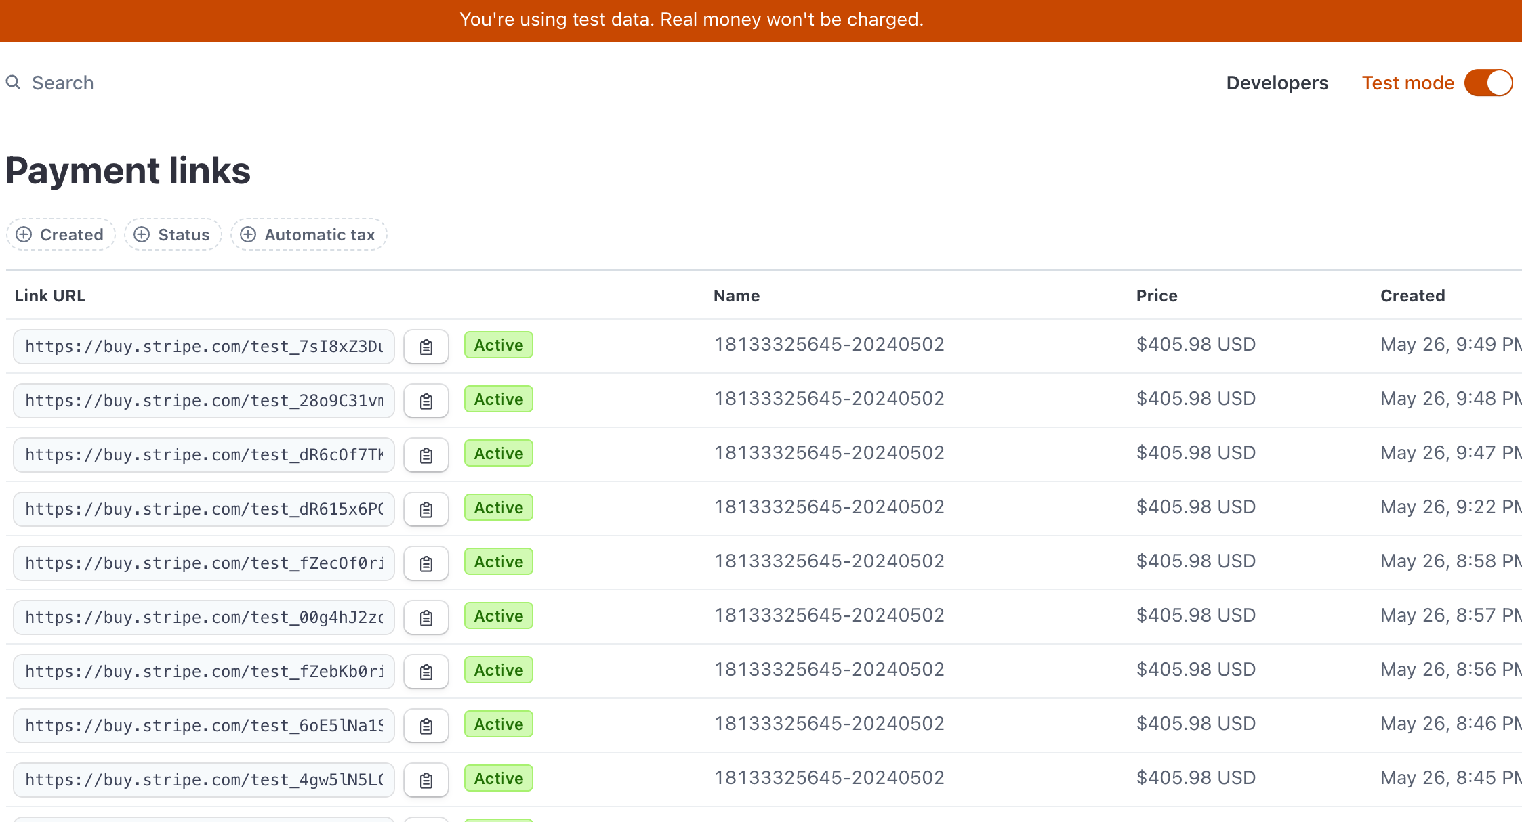Copy the test_dR615x6P payment link
The width and height of the screenshot is (1522, 822).
426,509
